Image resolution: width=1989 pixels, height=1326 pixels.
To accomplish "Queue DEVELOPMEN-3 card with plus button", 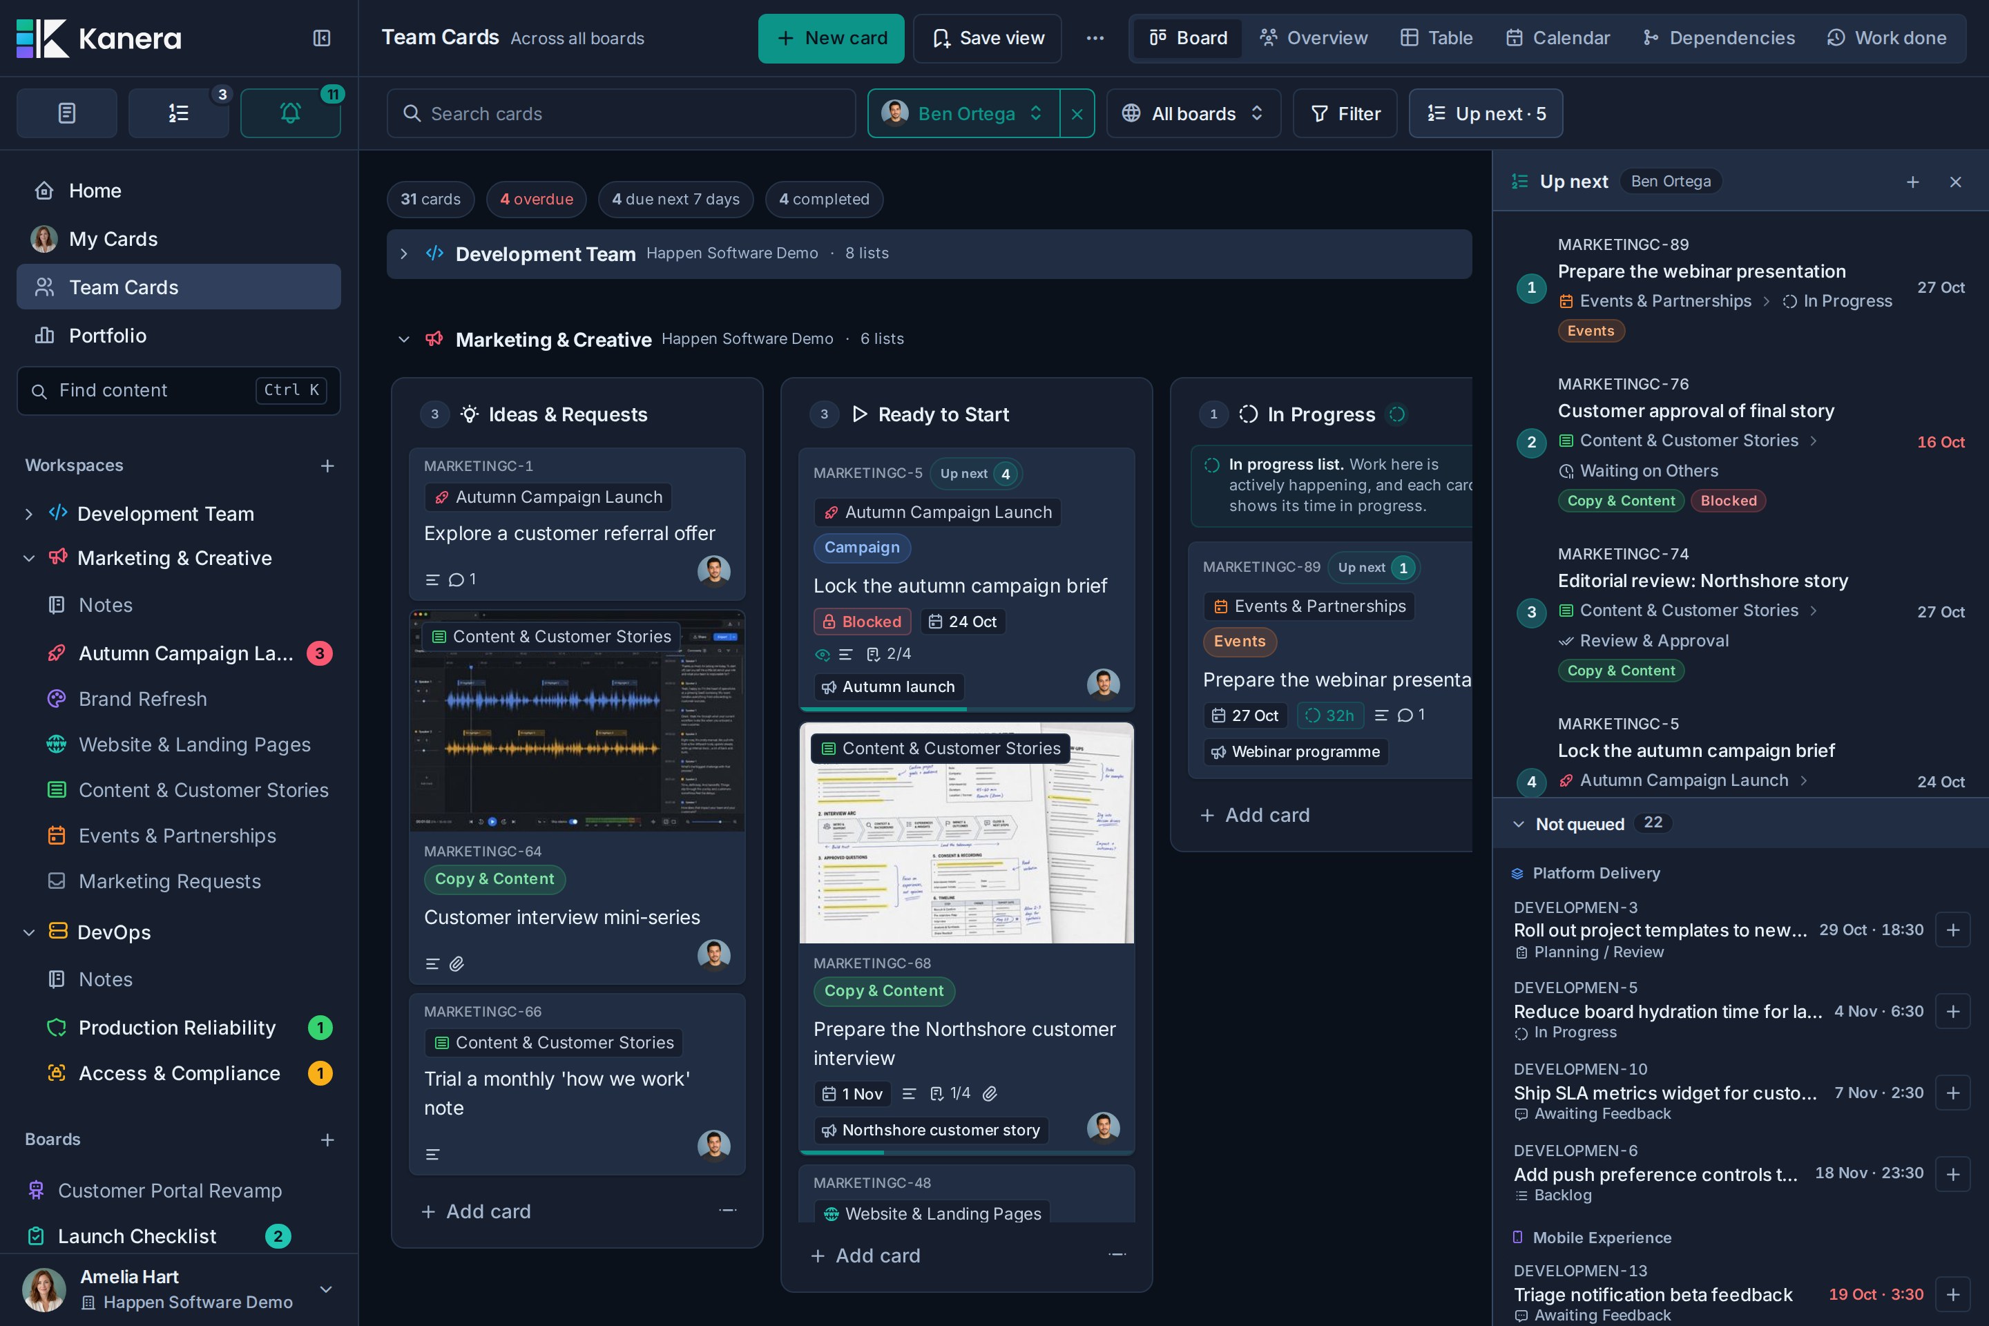I will click(x=1952, y=930).
